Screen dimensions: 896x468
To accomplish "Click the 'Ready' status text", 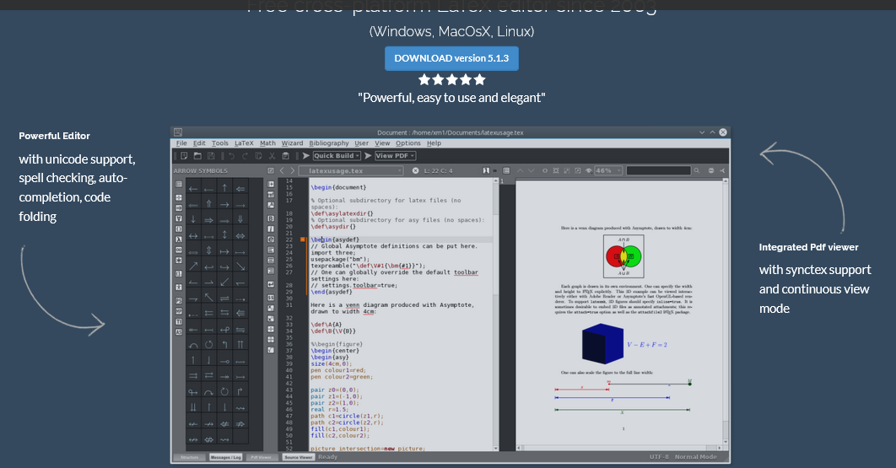I will click(x=328, y=457).
